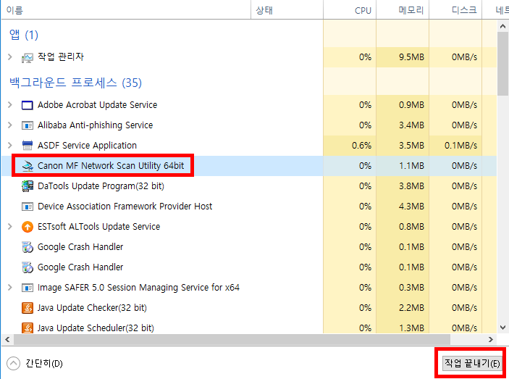Click the horizontal scrollbar left arrow
The width and height of the screenshot is (509, 379).
(x=7, y=340)
